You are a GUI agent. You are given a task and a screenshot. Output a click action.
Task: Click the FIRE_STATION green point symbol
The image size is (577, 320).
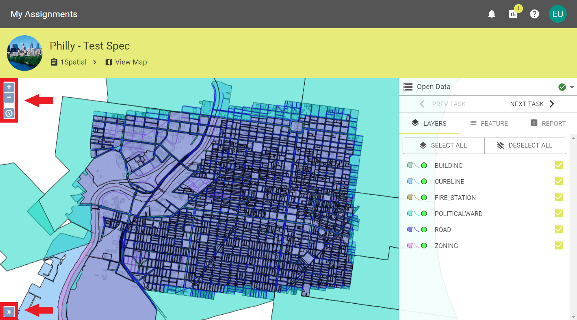424,197
